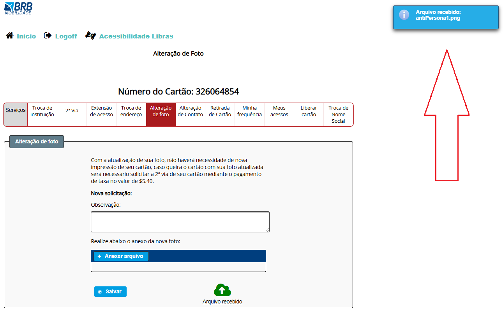The height and width of the screenshot is (319, 503).
Task: Click the info icon in the notification
Action: (x=404, y=15)
